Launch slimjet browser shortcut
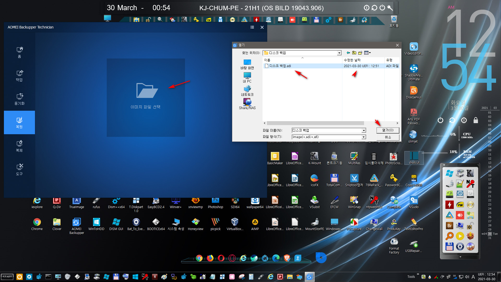This screenshot has height=282, width=501. (413, 137)
